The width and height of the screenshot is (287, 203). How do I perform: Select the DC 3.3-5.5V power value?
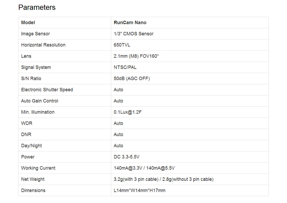pyautogui.click(x=127, y=157)
